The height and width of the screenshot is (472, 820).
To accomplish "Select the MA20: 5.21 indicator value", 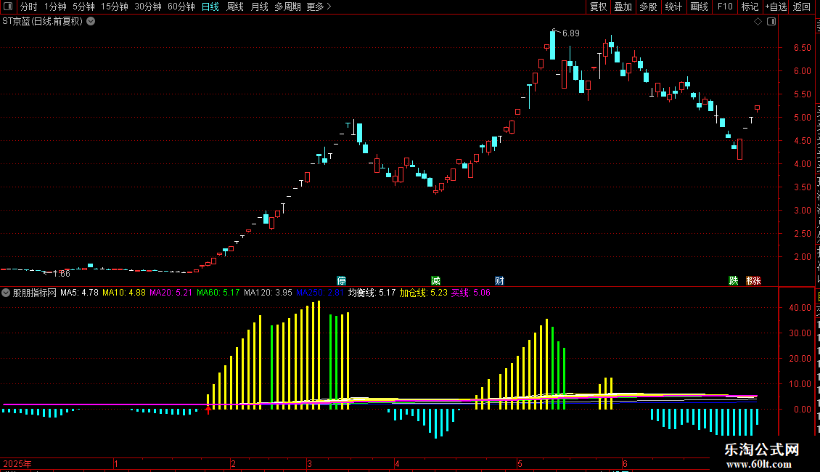I will pyautogui.click(x=171, y=293).
